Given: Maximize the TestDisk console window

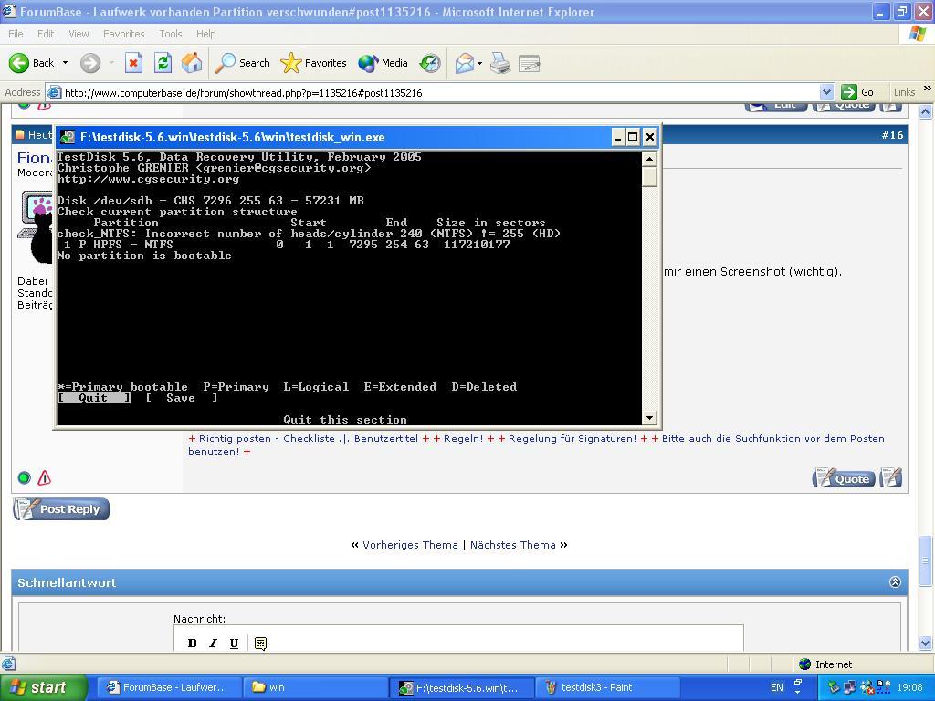Looking at the screenshot, I should click(x=634, y=137).
